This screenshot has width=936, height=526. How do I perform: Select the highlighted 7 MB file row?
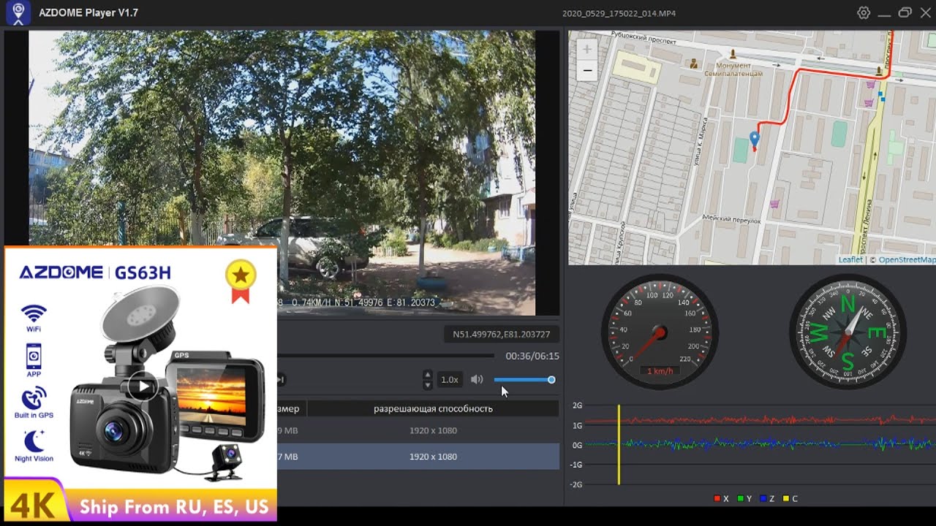tap(418, 457)
